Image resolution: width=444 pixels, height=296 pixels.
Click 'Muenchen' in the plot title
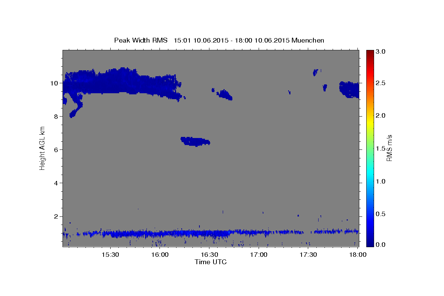(308, 40)
